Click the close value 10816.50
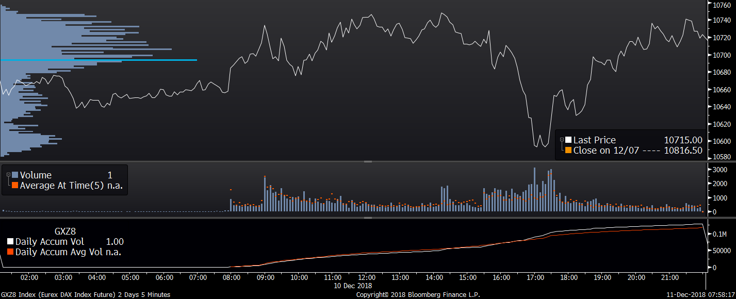736x299 pixels. coord(683,151)
